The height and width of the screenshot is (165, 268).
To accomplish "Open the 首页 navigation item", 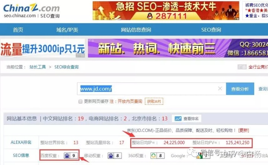I will [x=18, y=30].
